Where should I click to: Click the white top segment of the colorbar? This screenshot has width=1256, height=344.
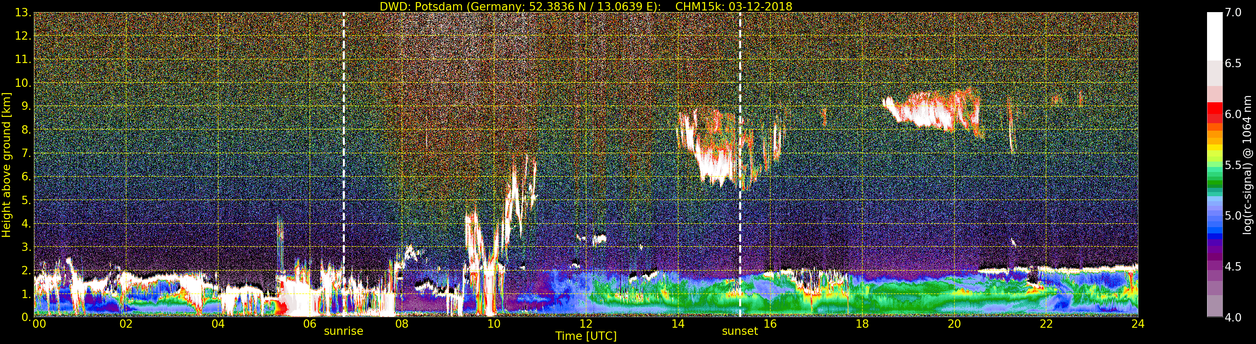tap(1215, 36)
